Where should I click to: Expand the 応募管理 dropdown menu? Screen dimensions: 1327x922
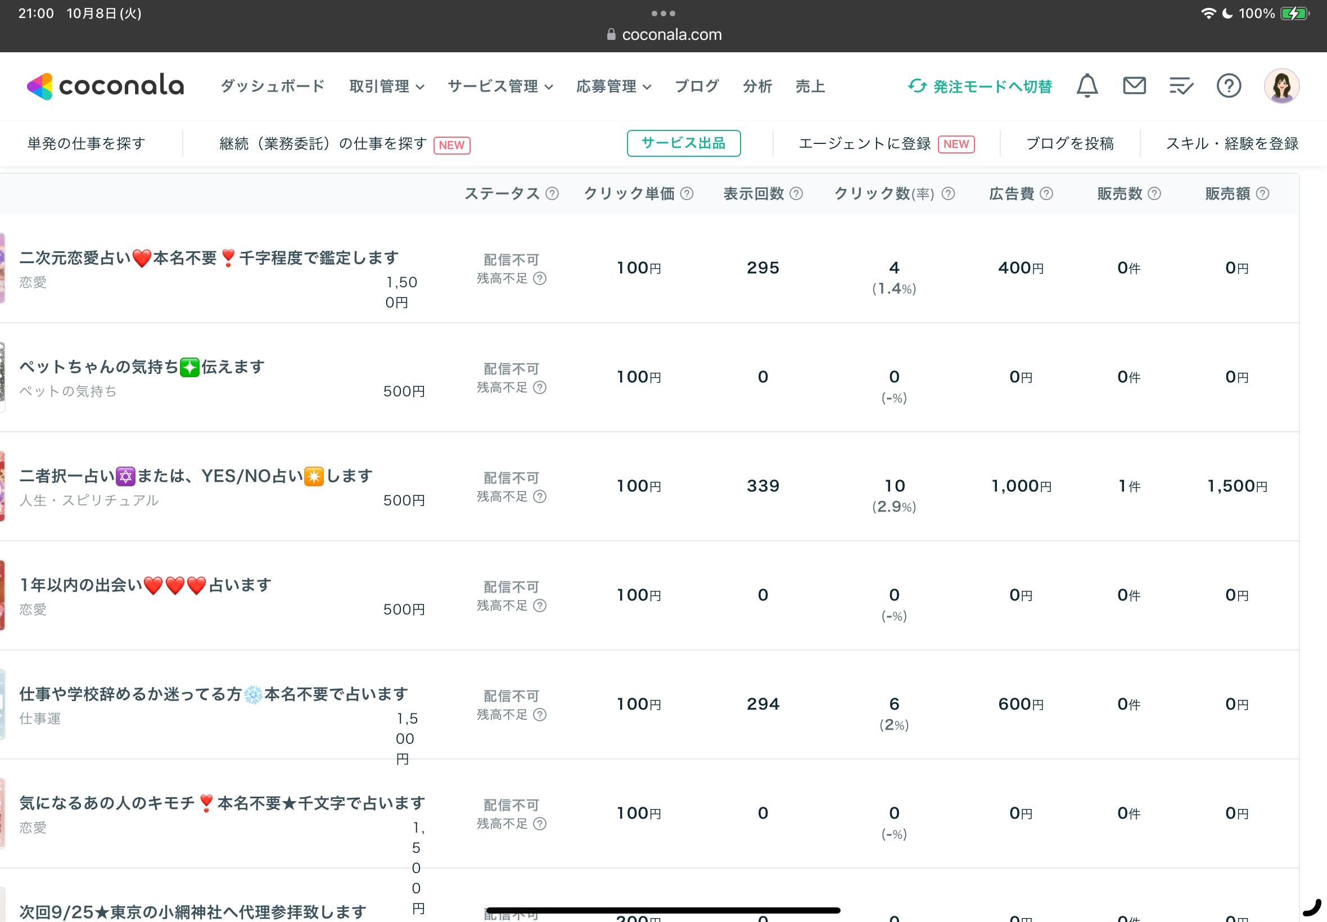613,86
